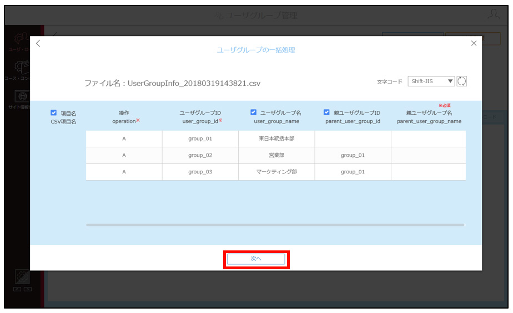Click the 次へ button
The image size is (513, 313).
coord(256,259)
